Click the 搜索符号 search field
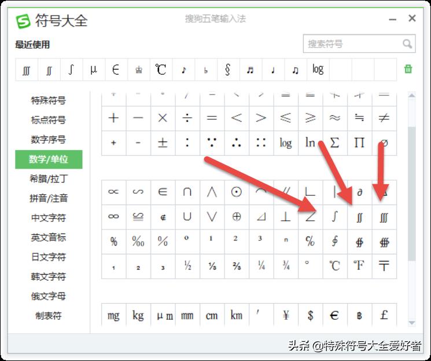This screenshot has width=431, height=361. point(352,44)
